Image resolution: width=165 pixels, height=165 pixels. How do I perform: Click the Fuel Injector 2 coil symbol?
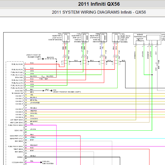coord(103,38)
